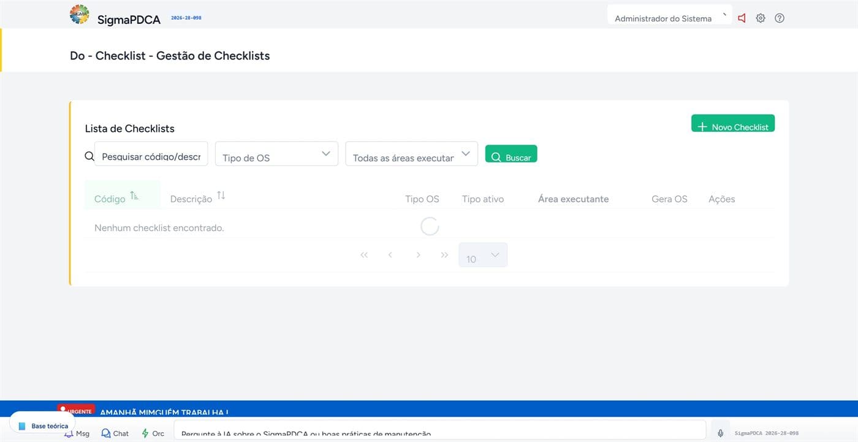The width and height of the screenshot is (858, 442).
Task: Open the rows-per-page dropdown showing 10
Action: (483, 255)
